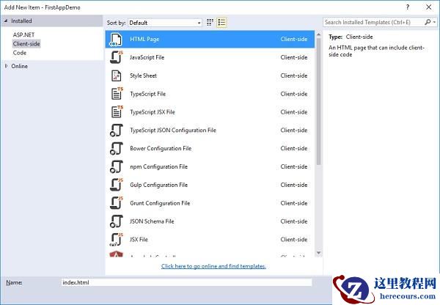
Task: Select the 'Bower Configuration File' template name
Action: (161, 148)
